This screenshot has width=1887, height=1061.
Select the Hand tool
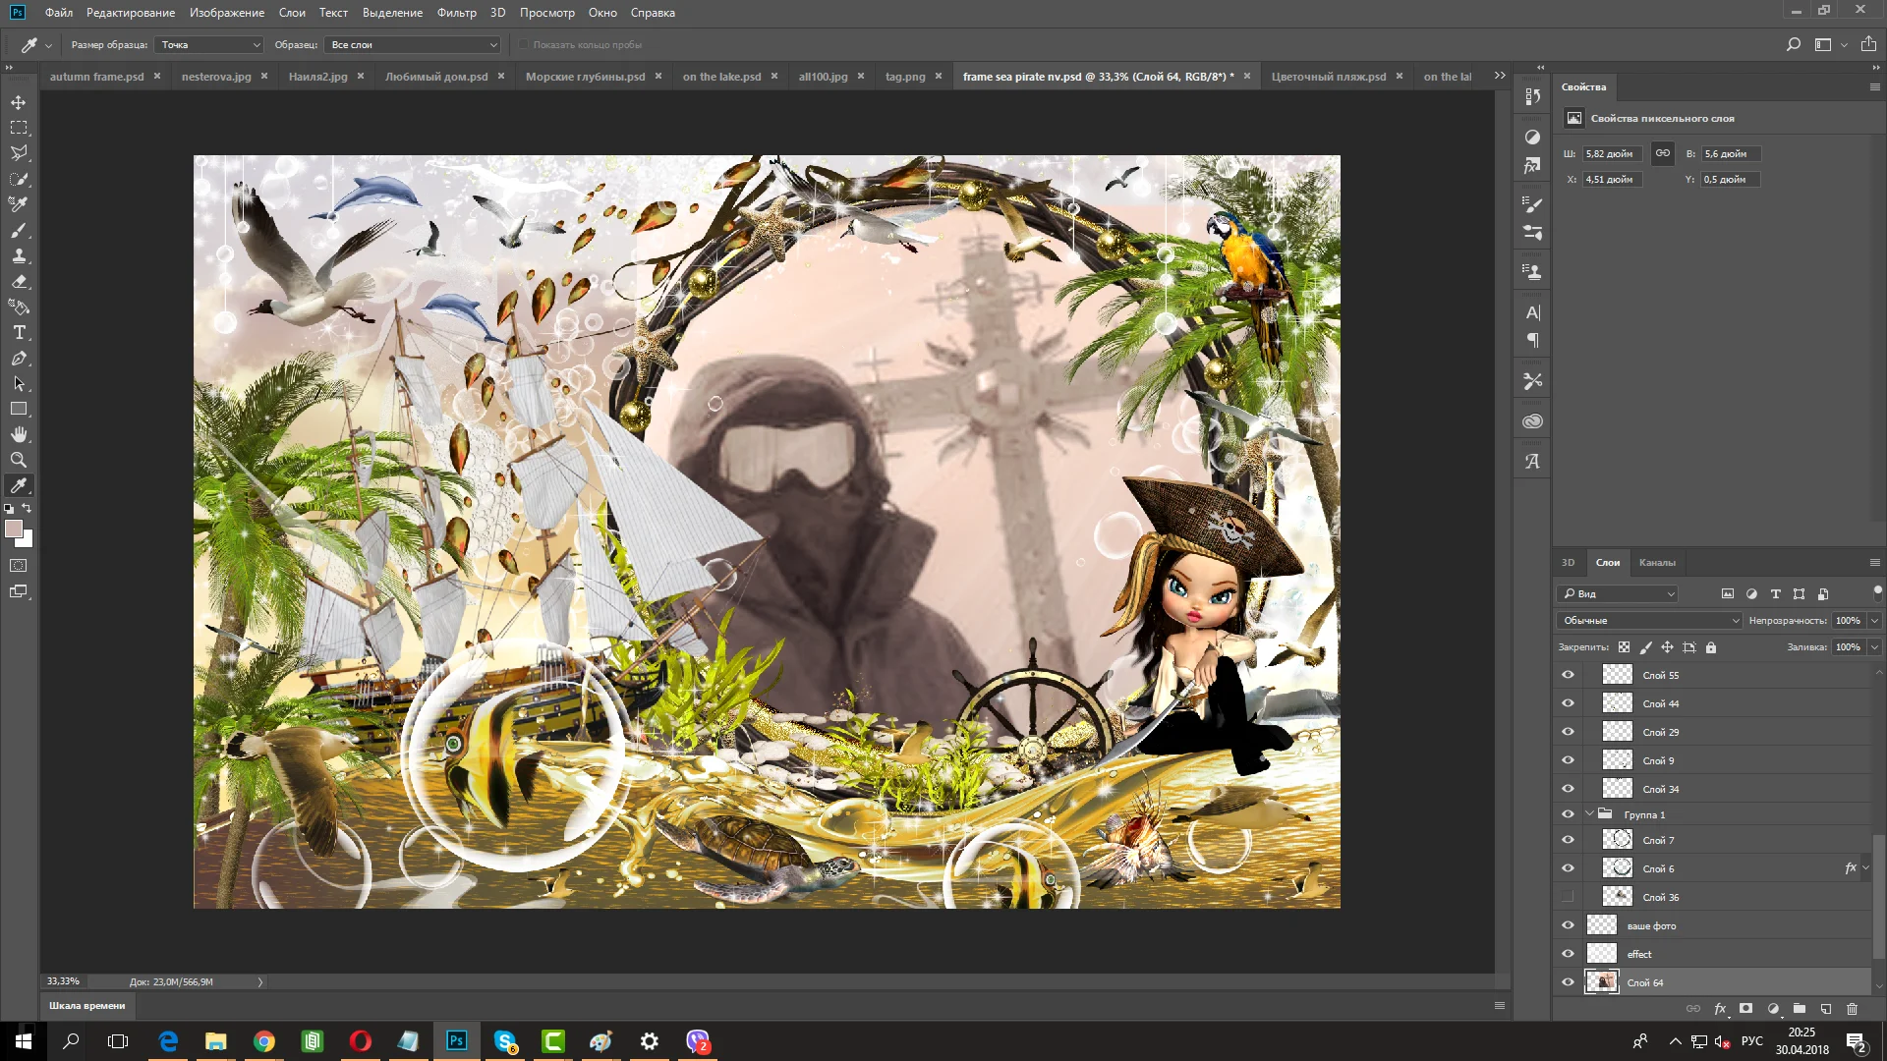click(19, 434)
